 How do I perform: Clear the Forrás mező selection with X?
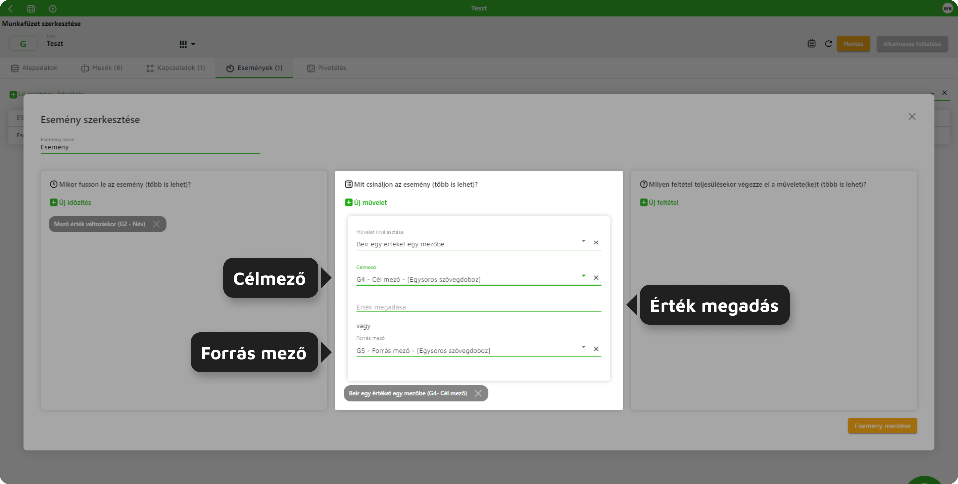pos(596,349)
